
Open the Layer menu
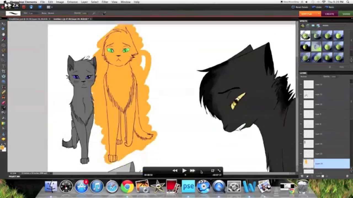point(84,2)
